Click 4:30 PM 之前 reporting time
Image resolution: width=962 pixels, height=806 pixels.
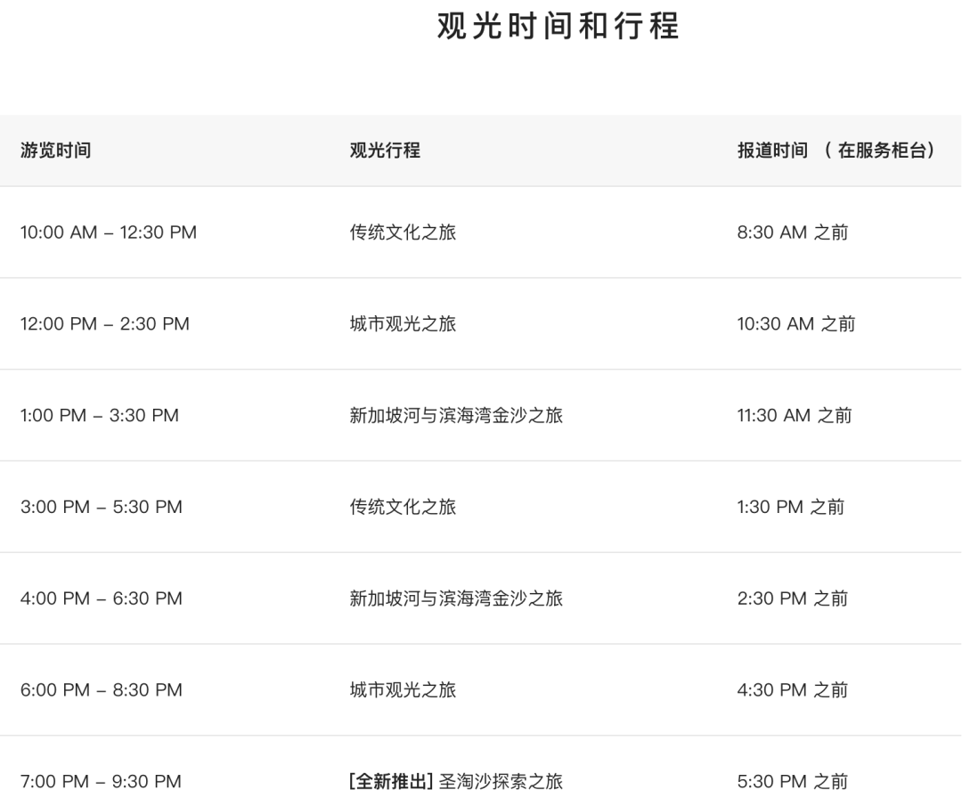[x=793, y=690]
